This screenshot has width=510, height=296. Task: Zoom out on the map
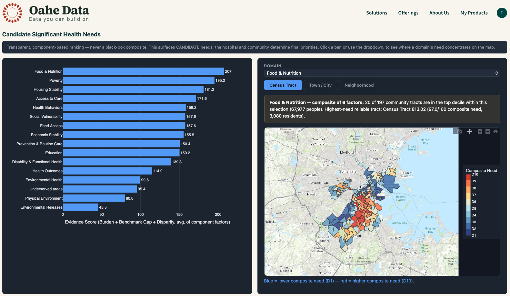tap(488, 131)
